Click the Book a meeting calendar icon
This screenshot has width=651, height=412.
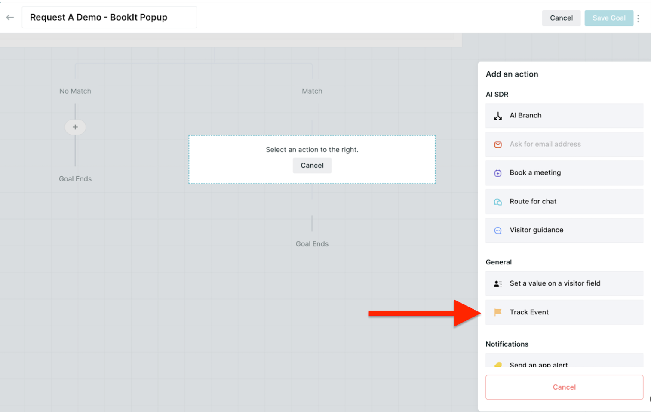(x=497, y=173)
